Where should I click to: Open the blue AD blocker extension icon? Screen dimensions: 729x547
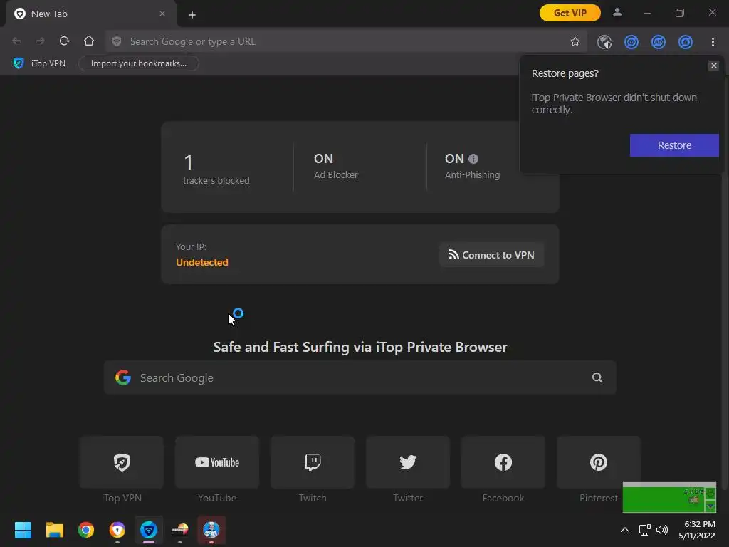pos(659,42)
